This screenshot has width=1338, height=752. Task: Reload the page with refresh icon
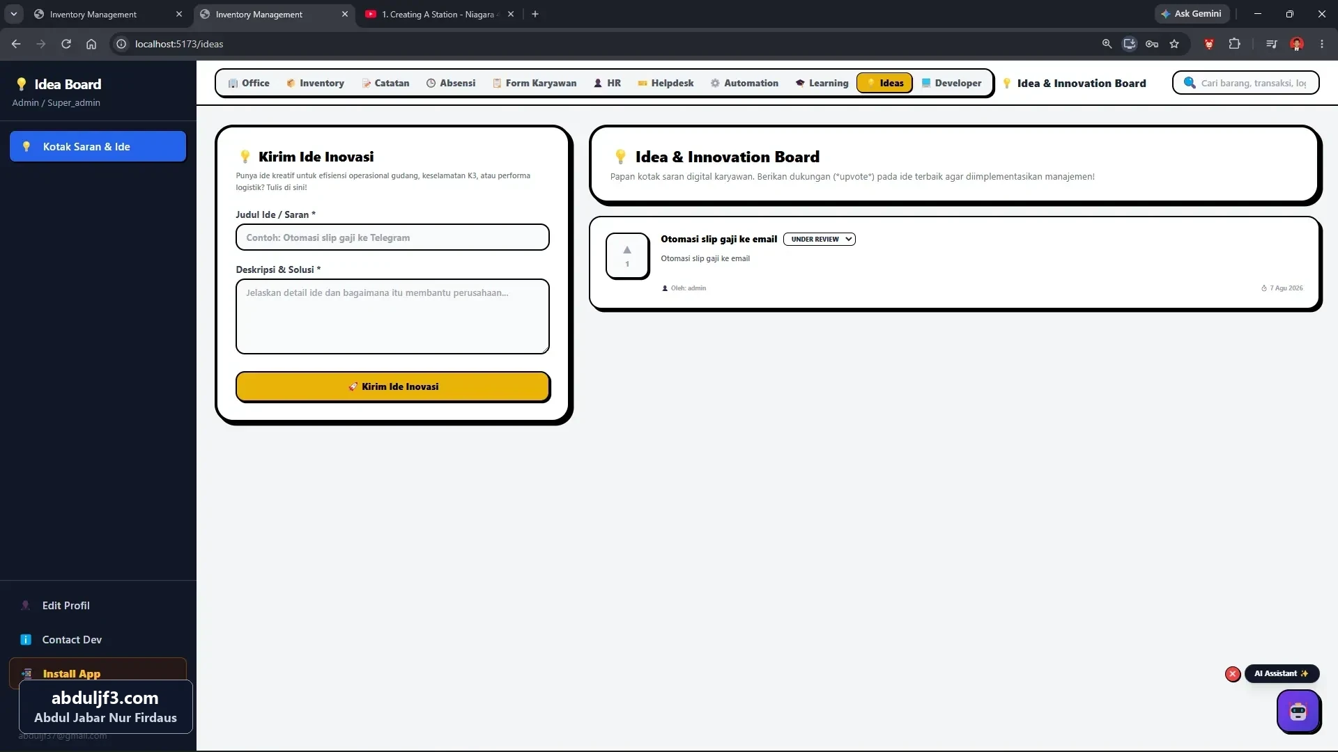pos(66,44)
